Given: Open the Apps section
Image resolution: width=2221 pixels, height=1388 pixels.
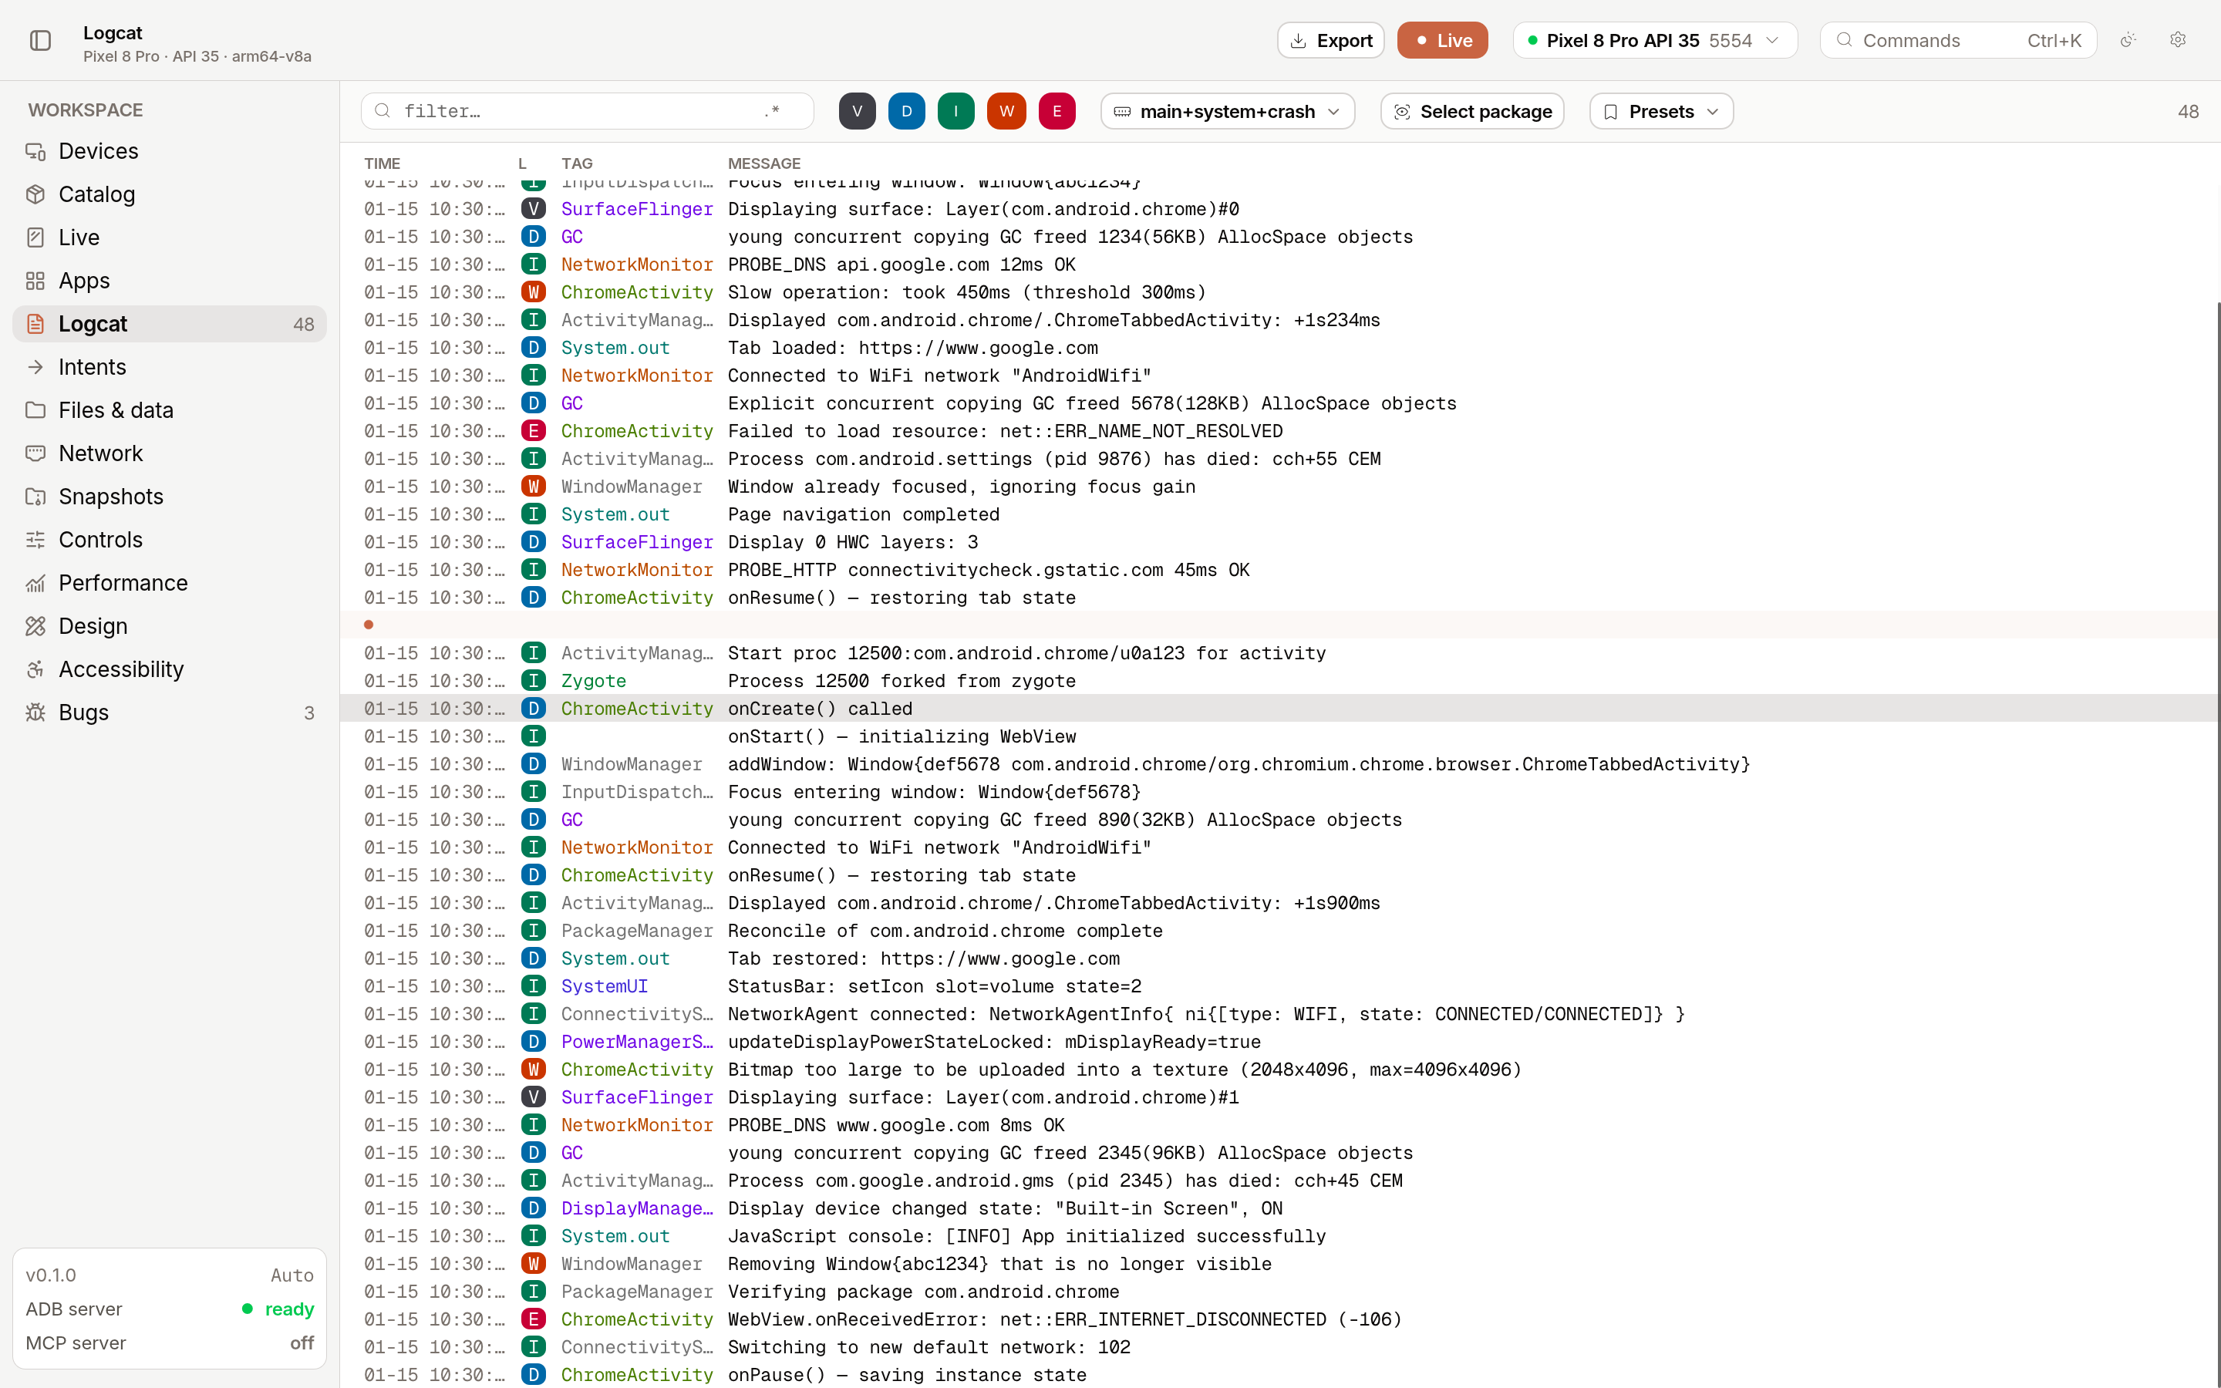Looking at the screenshot, I should [x=170, y=280].
